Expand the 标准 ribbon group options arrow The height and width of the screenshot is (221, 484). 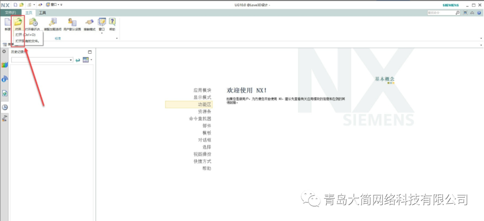(117, 38)
